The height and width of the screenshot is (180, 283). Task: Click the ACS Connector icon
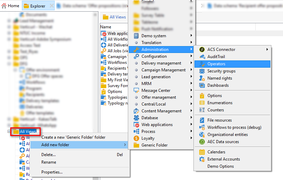[202, 50]
